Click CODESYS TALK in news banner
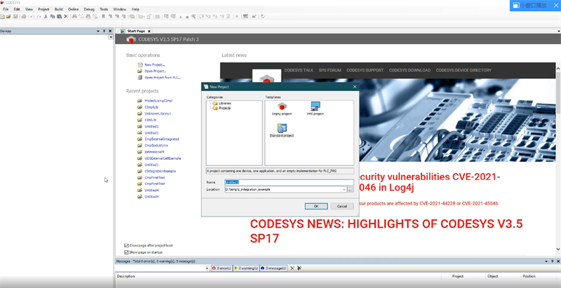Viewport: 561px width, 288px height. coord(299,70)
